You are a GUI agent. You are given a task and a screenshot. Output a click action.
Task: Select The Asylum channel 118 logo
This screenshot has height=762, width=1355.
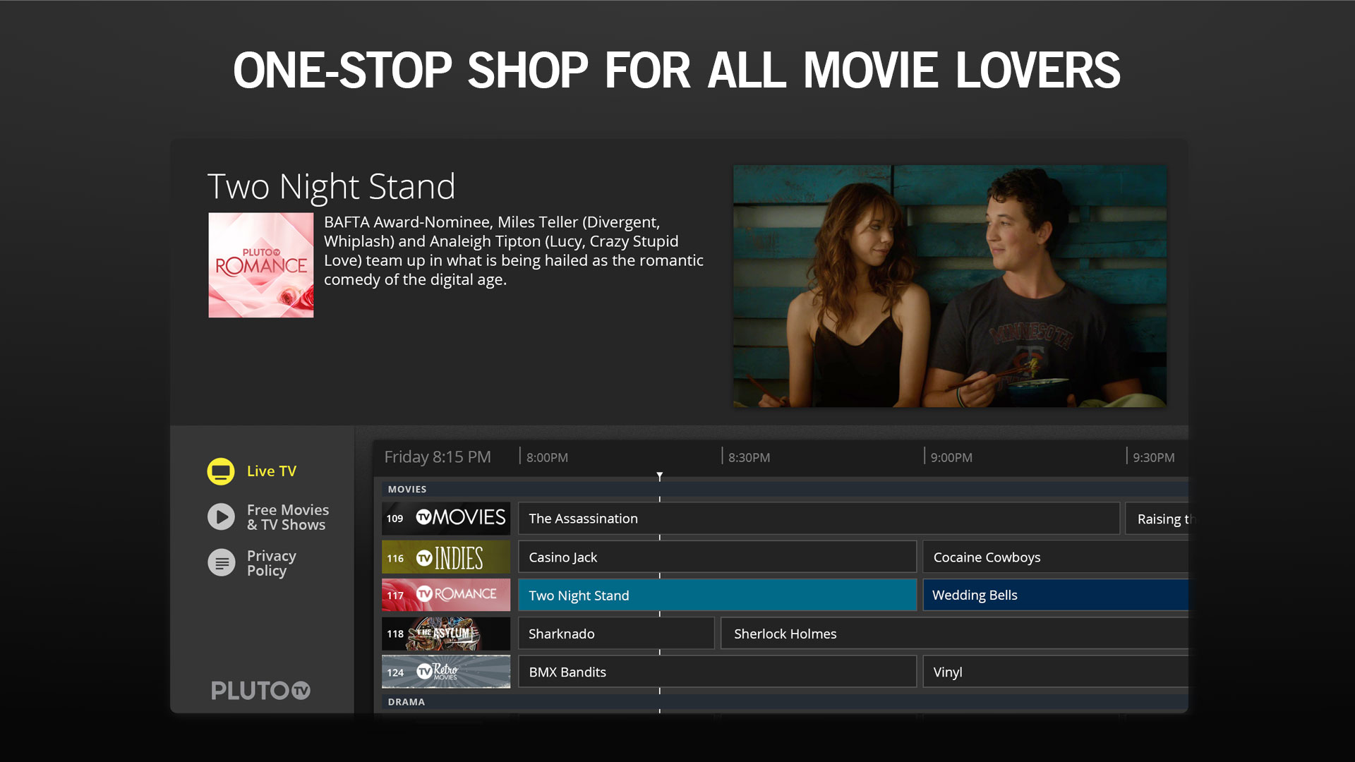[x=445, y=633]
